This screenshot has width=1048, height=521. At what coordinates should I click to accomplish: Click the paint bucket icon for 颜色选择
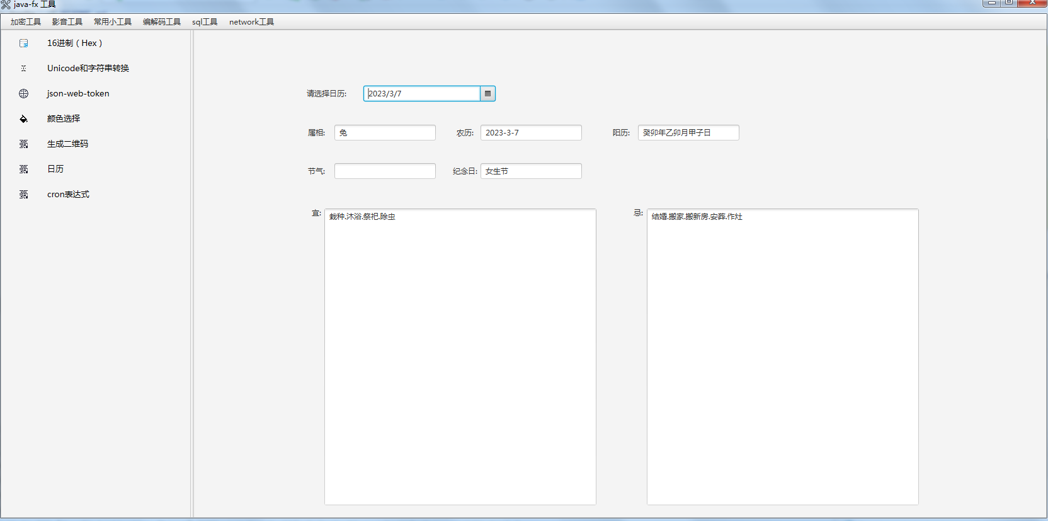(x=24, y=119)
